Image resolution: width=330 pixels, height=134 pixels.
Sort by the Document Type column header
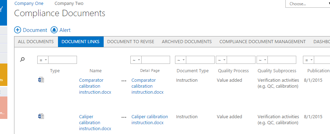[193, 71]
